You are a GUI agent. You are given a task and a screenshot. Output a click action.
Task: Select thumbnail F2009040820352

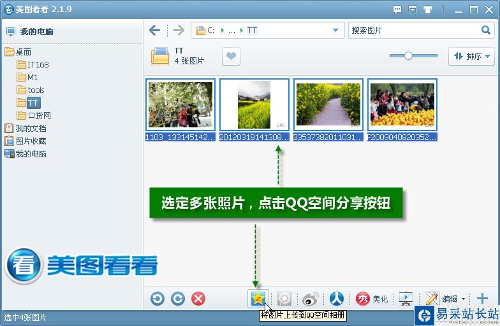402,104
